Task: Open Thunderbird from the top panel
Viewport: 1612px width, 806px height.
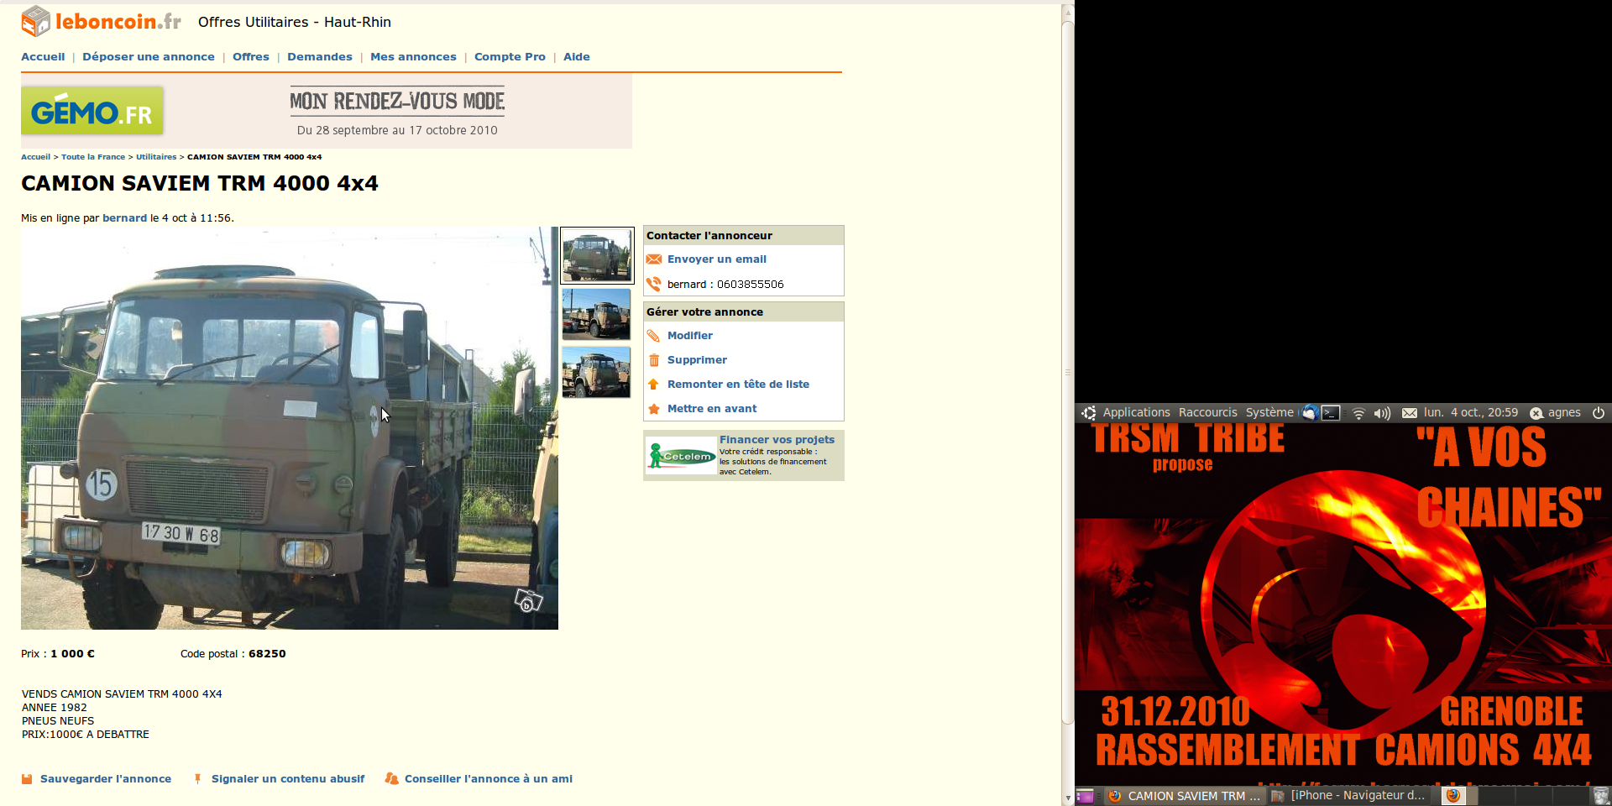Action: 1310,412
